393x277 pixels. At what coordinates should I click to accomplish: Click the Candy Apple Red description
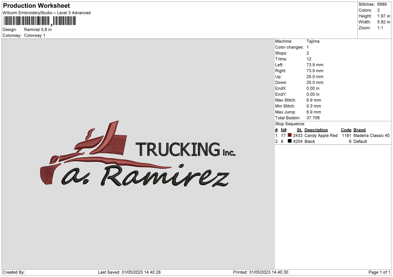[x=321, y=136]
